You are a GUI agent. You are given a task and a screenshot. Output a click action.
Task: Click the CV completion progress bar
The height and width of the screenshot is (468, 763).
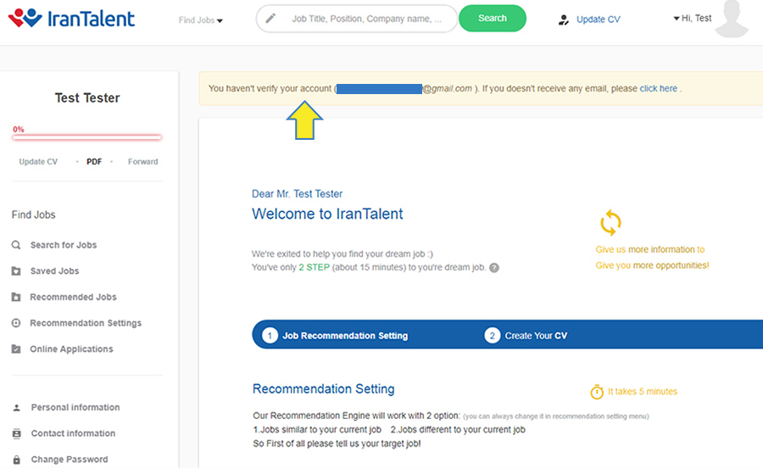(86, 137)
